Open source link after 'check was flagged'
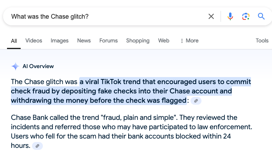The width and height of the screenshot is (272, 158). [x=196, y=101]
